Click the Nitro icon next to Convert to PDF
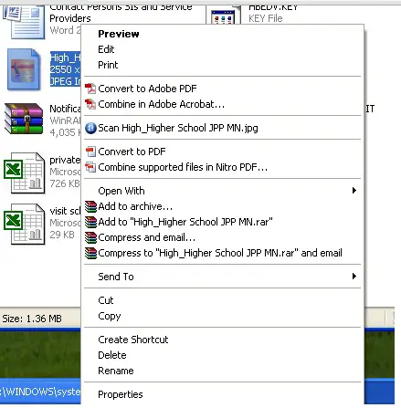This screenshot has height=408, width=401. coord(90,152)
